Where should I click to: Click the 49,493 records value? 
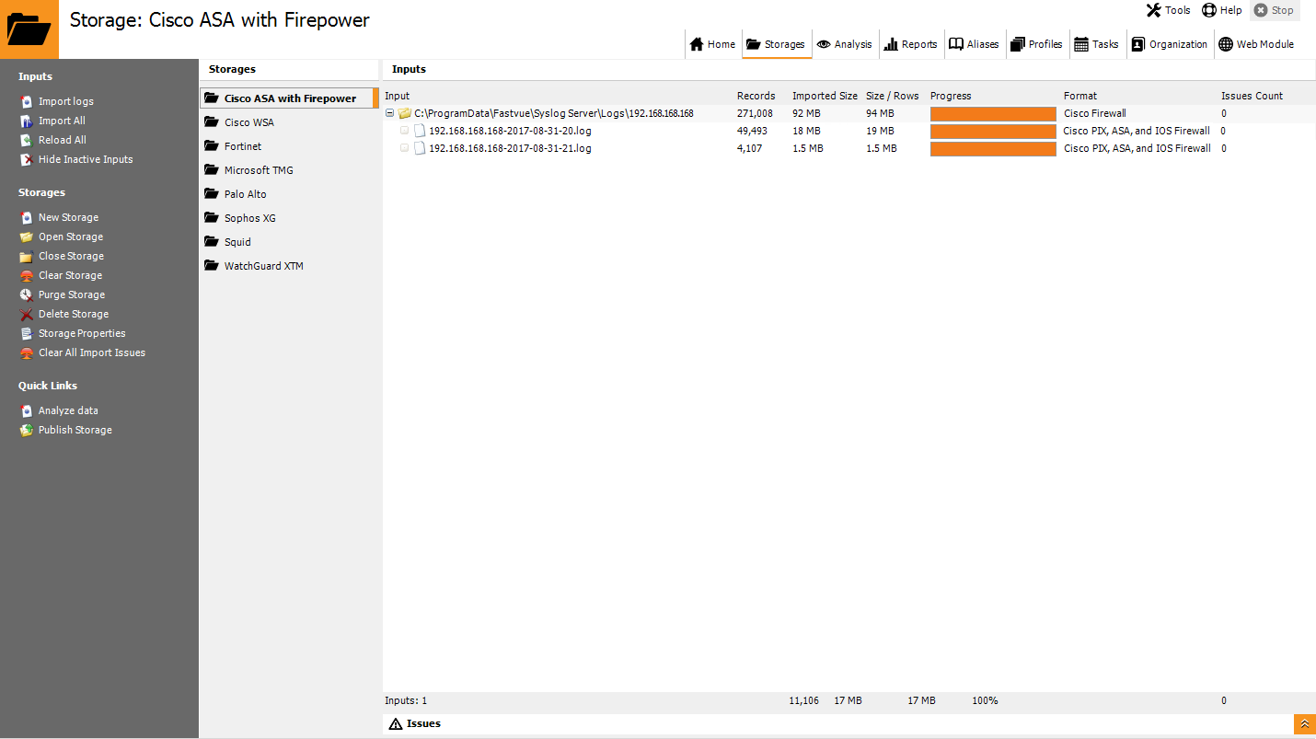[752, 131]
